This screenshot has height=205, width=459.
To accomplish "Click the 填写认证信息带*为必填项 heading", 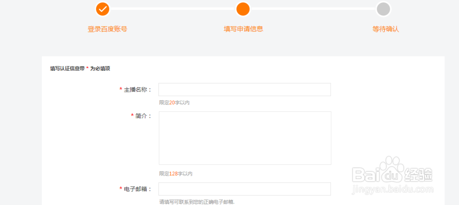I will (x=80, y=68).
